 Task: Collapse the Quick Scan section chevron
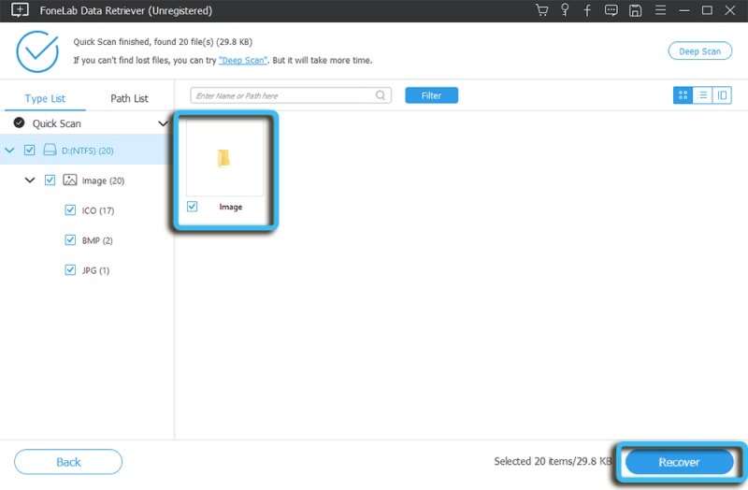(x=164, y=123)
